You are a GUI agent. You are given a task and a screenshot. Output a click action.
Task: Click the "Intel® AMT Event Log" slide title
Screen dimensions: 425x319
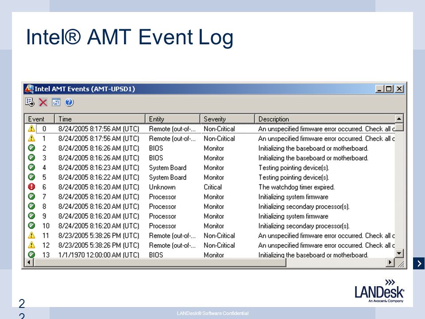[x=130, y=37]
